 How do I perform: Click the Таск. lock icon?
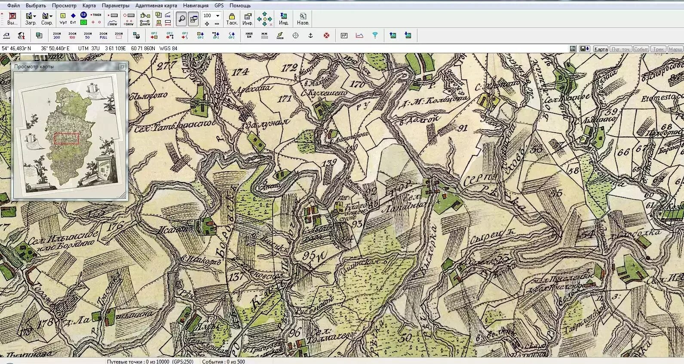[232, 19]
